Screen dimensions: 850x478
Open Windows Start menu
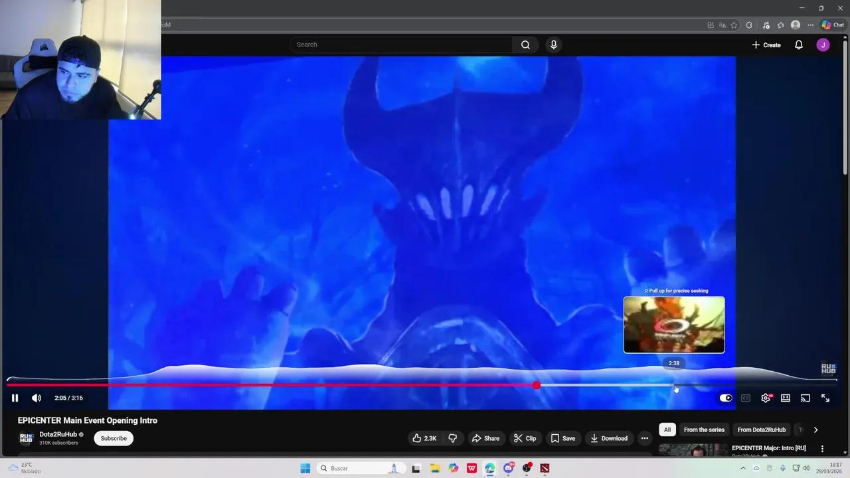pyautogui.click(x=305, y=468)
